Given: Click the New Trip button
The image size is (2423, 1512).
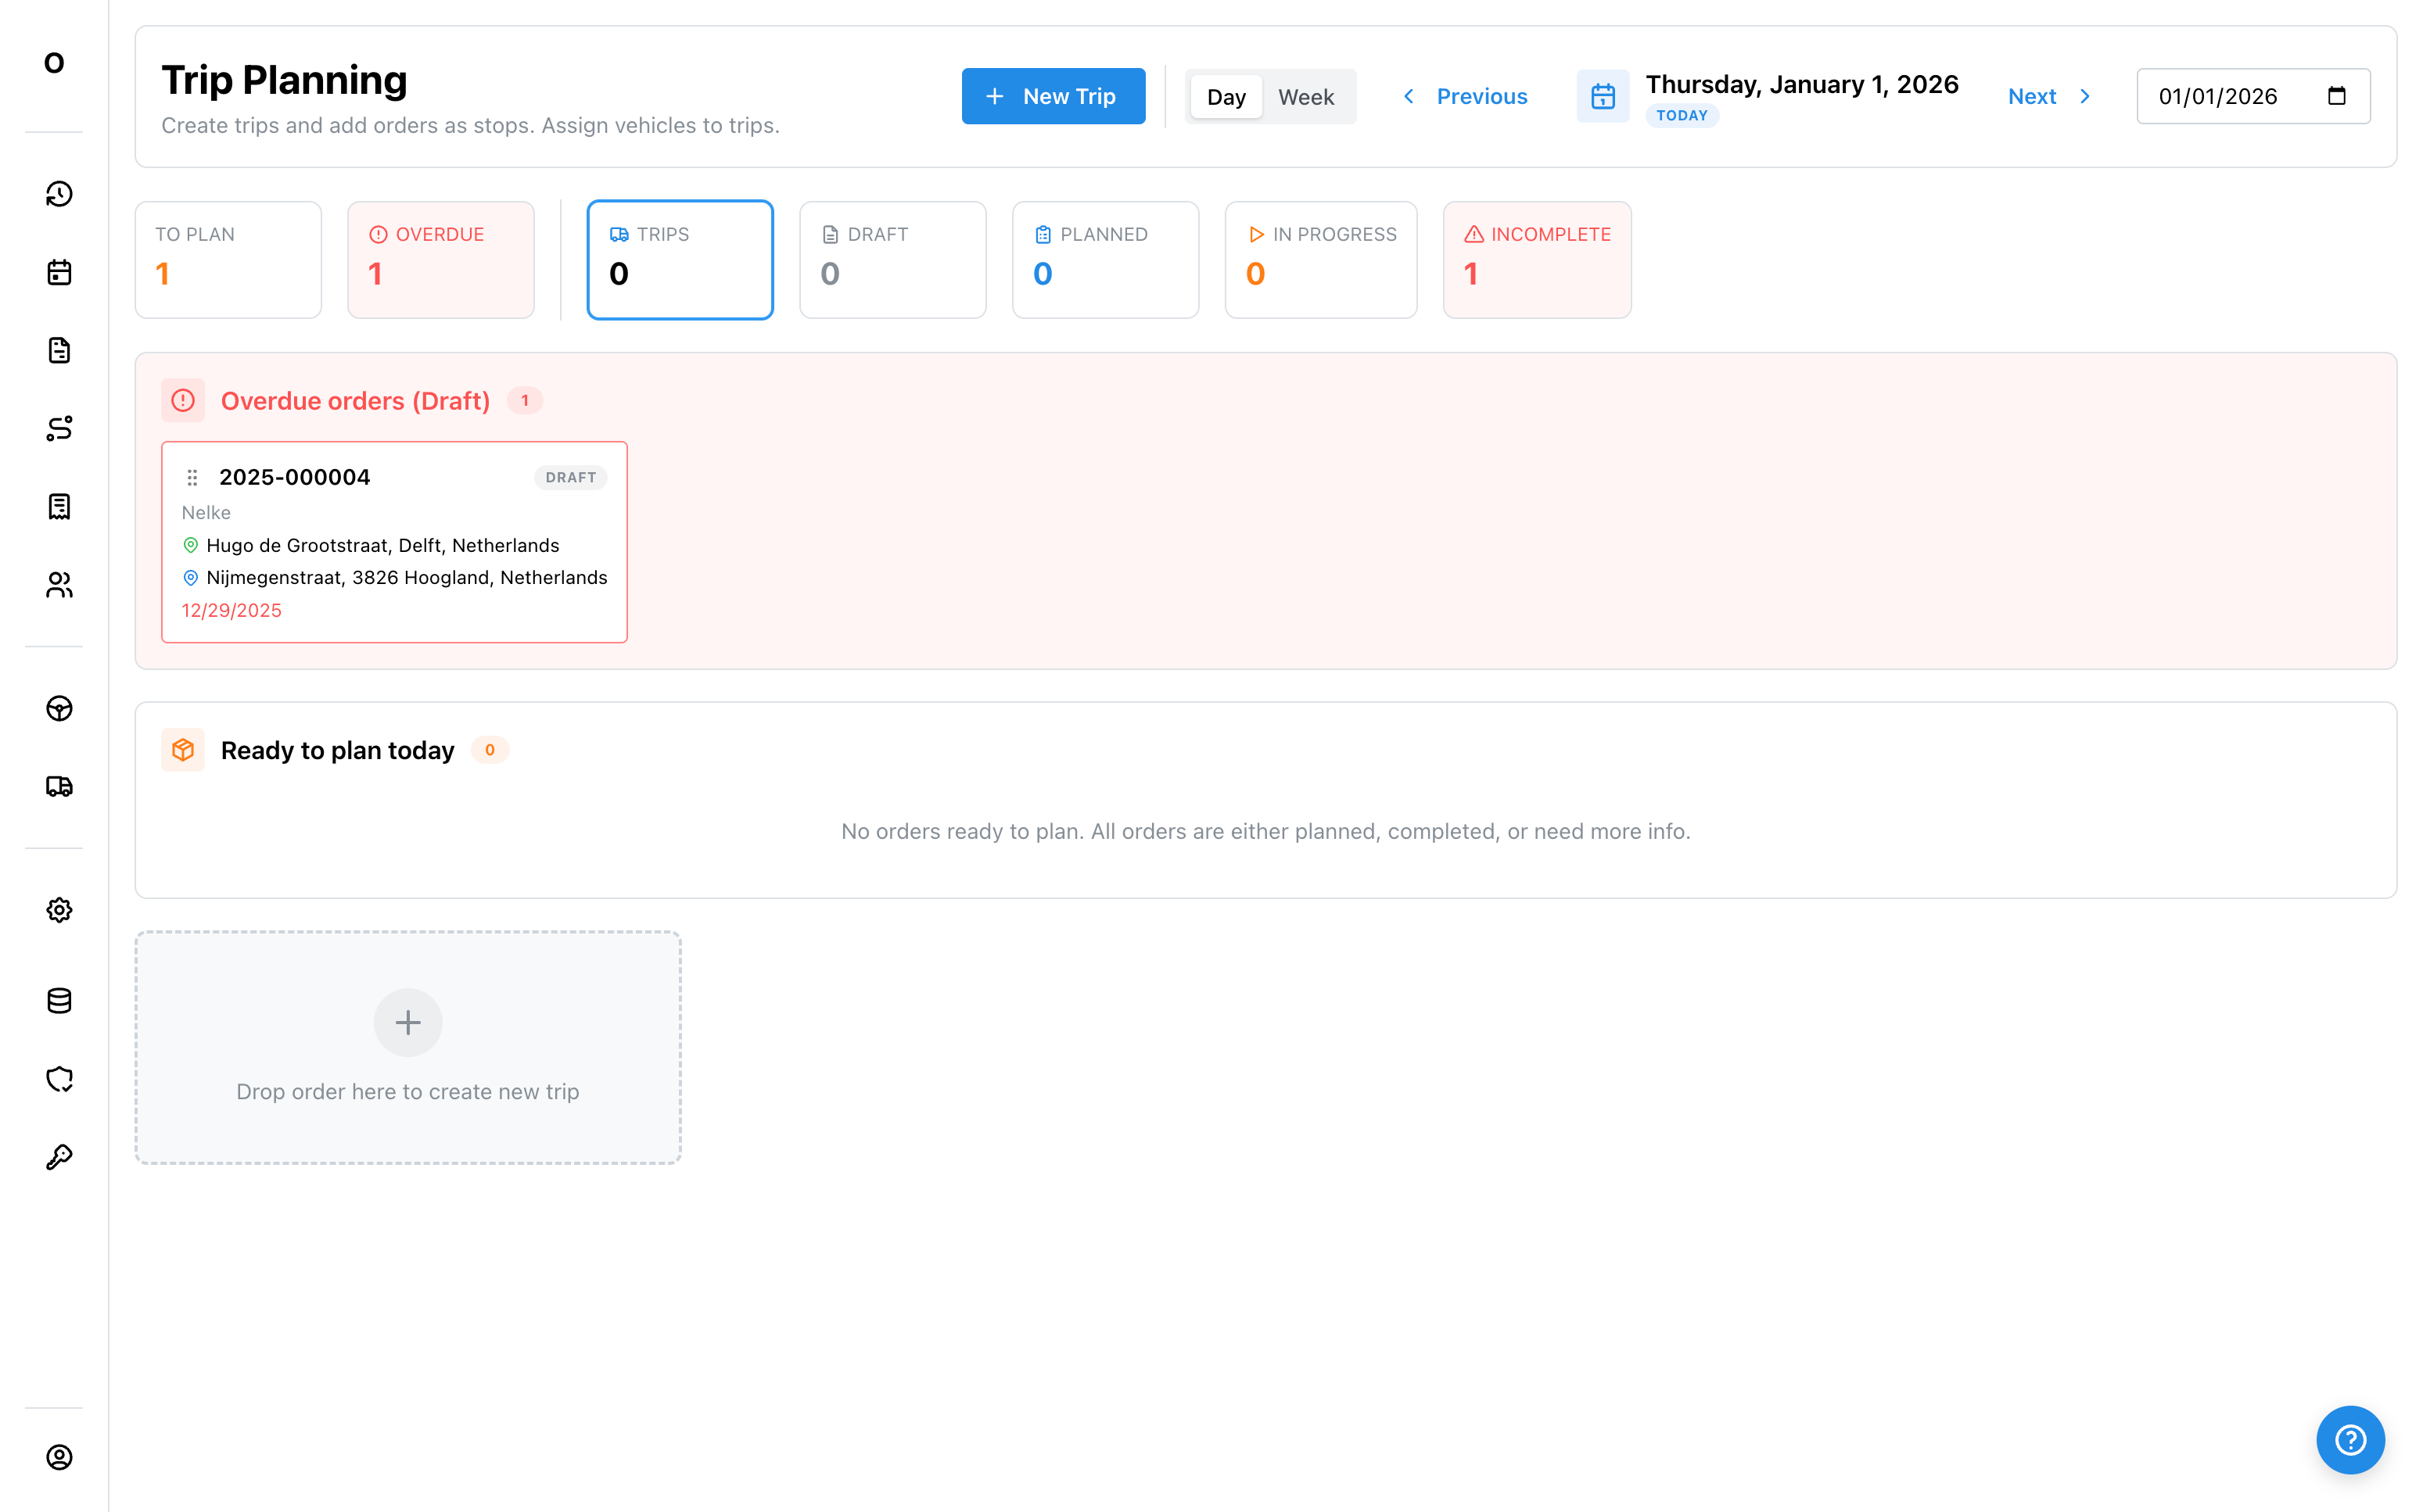Looking at the screenshot, I should pyautogui.click(x=1053, y=96).
